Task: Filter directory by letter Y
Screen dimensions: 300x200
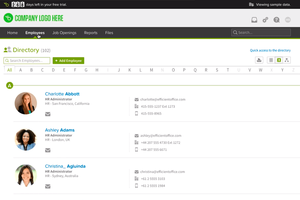Action: (282, 70)
